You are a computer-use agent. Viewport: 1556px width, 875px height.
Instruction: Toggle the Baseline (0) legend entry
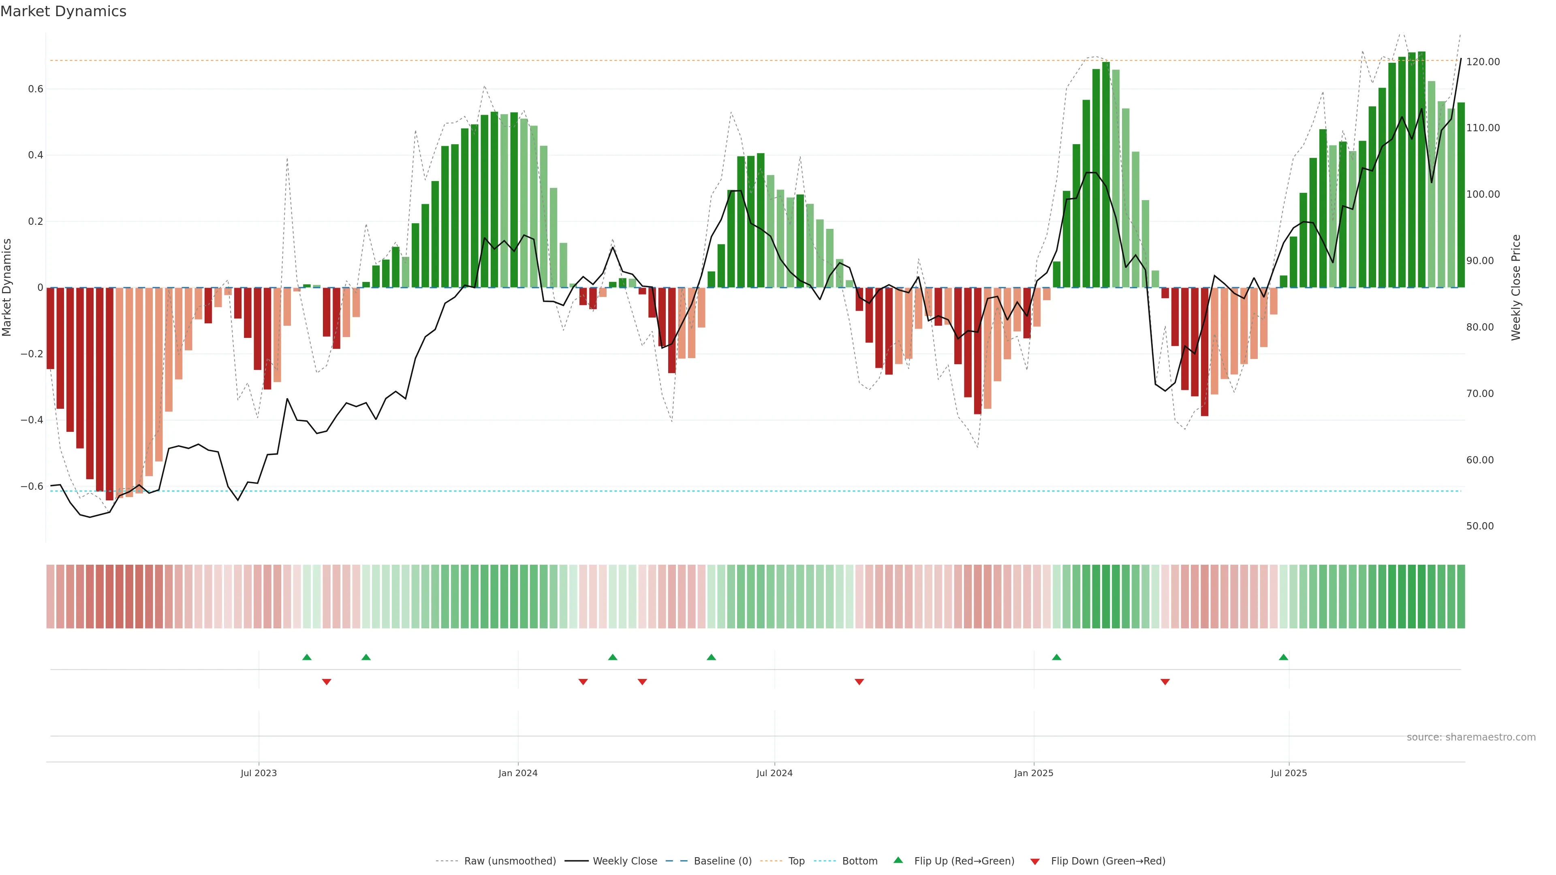pyautogui.click(x=722, y=860)
